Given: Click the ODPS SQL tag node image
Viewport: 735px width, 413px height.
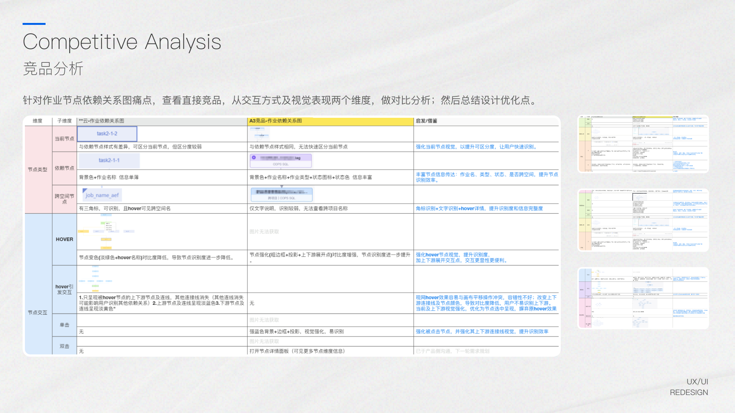Looking at the screenshot, I should click(x=281, y=161).
